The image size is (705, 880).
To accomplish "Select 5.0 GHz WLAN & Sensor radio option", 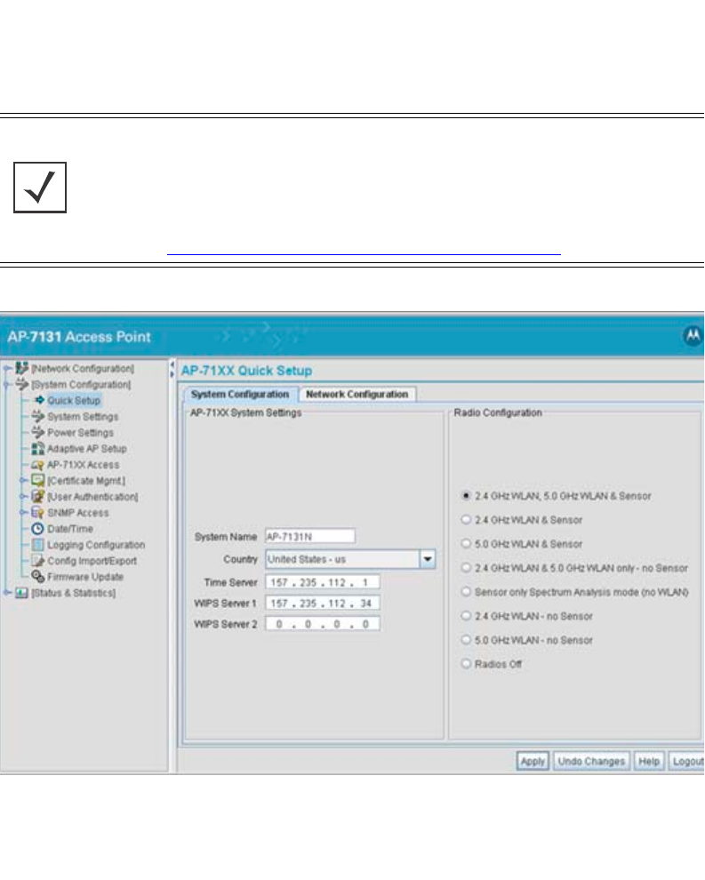I will click(x=466, y=544).
